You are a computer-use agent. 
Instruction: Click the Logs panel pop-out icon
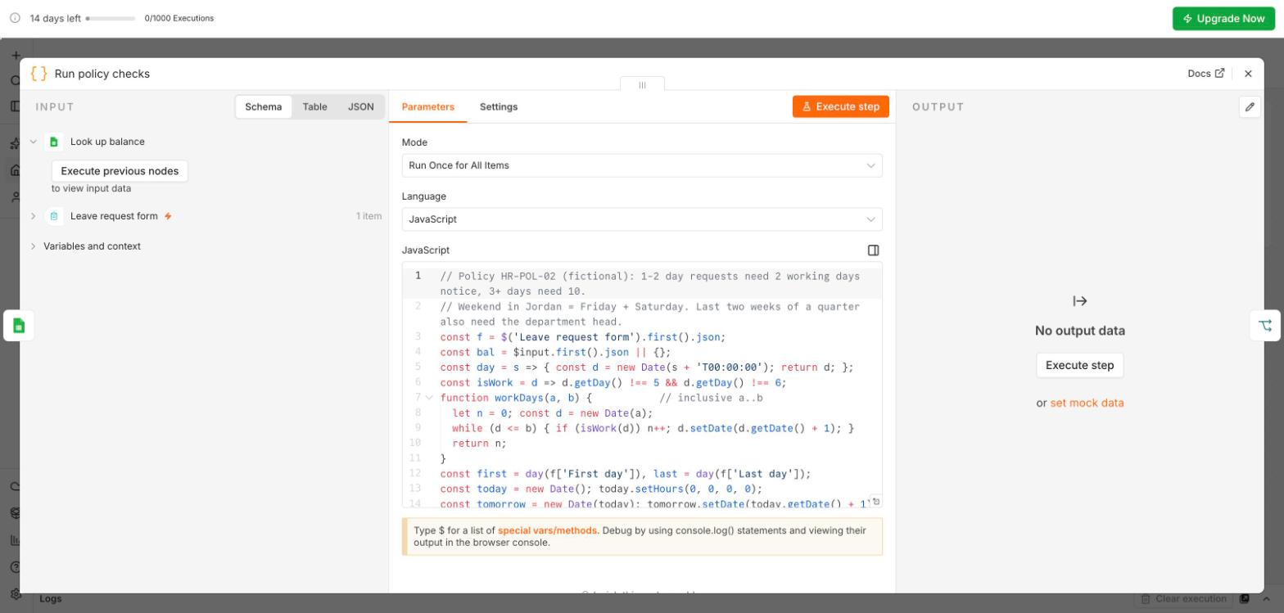(x=1245, y=599)
